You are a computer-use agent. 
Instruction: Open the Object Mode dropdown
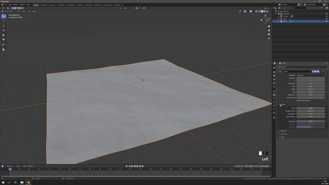[8, 11]
